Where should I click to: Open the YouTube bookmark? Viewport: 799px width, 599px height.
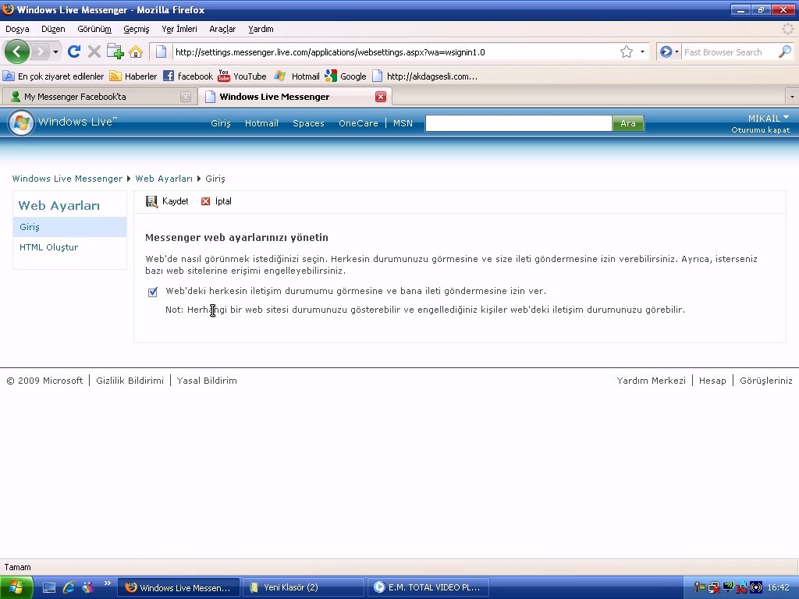(242, 76)
